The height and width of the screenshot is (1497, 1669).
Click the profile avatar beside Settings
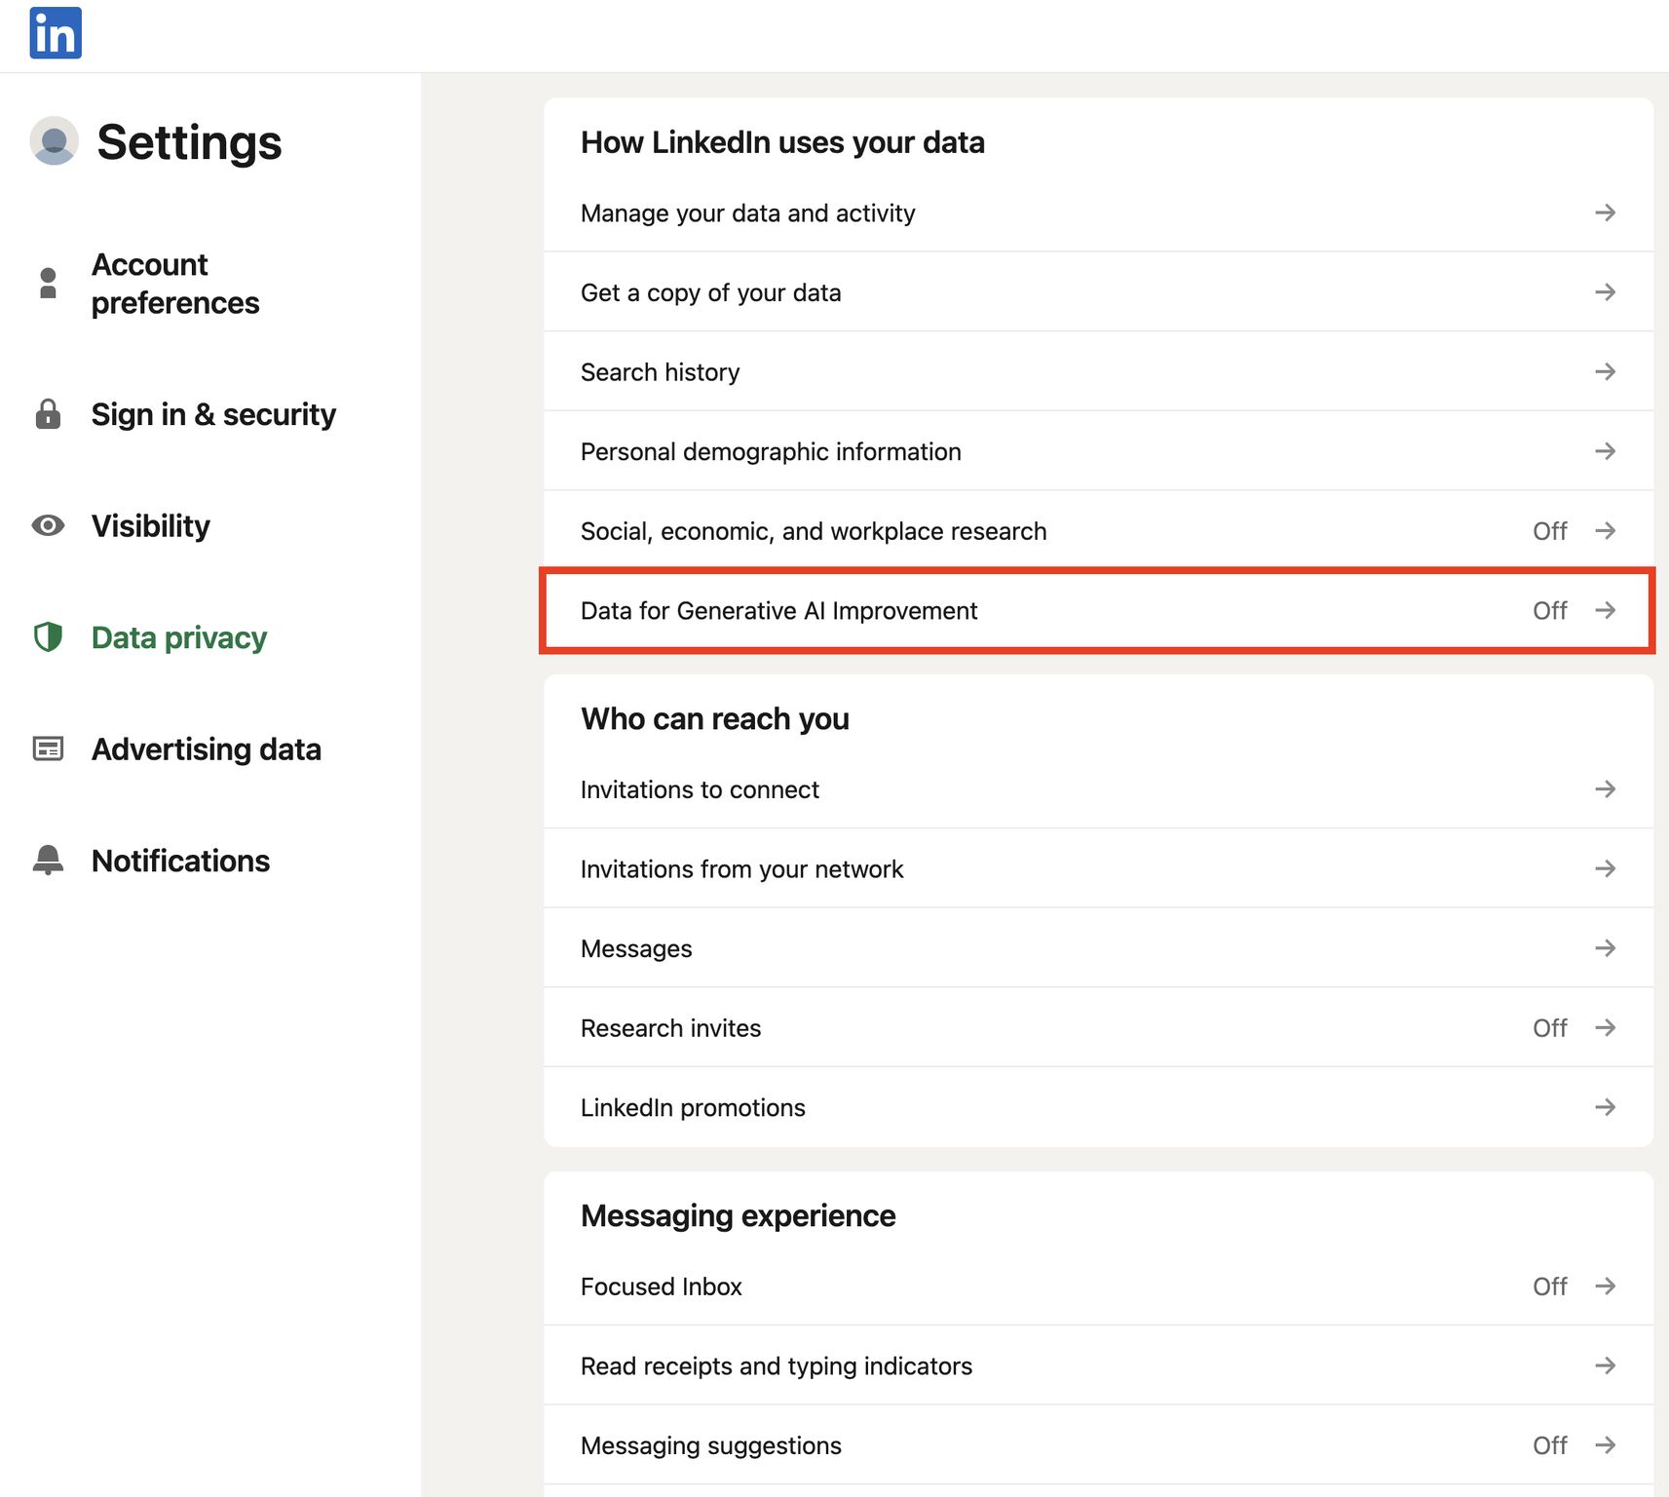pyautogui.click(x=55, y=141)
